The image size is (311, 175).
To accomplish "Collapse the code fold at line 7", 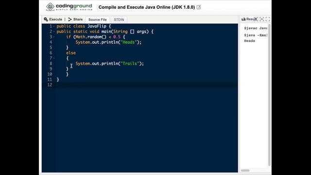I will [x=54, y=58].
